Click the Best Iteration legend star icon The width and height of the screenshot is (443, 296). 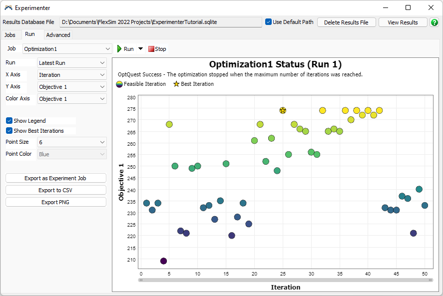point(176,84)
